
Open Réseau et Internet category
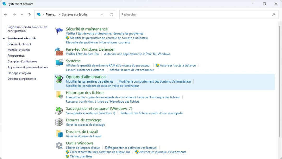coord(19,44)
